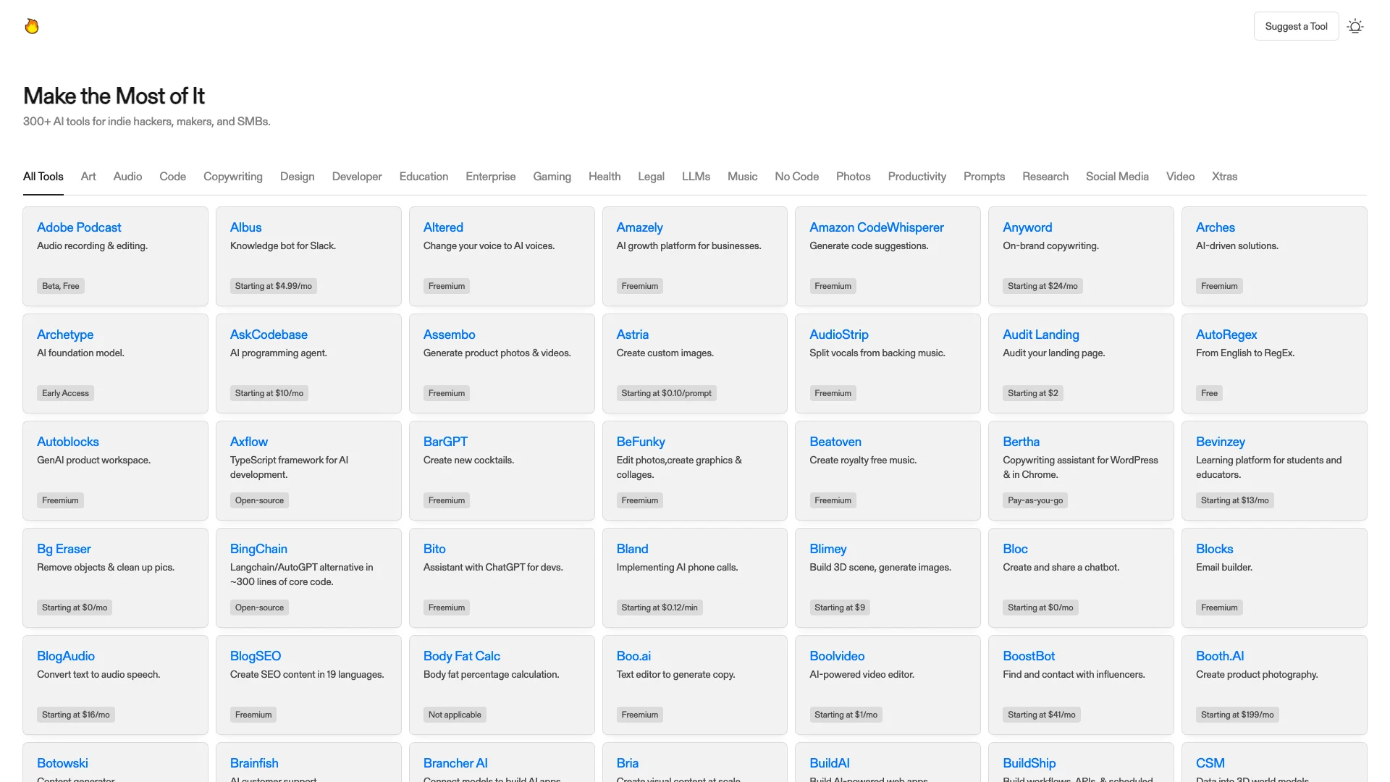Open the BarGPT link

[445, 442]
